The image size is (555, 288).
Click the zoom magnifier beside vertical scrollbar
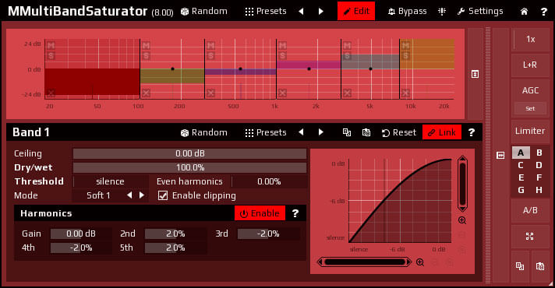click(462, 220)
